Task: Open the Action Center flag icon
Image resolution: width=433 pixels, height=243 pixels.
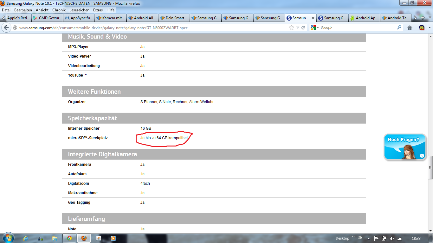Action: [x=377, y=238]
